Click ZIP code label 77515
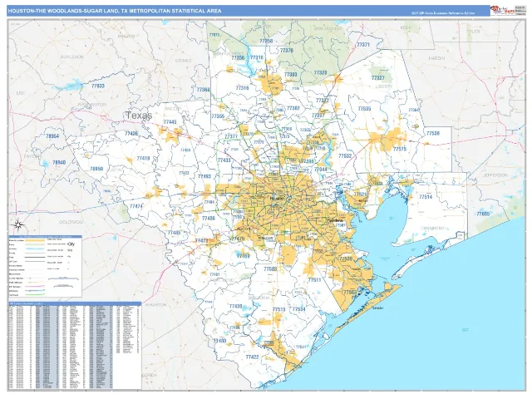The height and width of the screenshot is (399, 532). (279, 309)
